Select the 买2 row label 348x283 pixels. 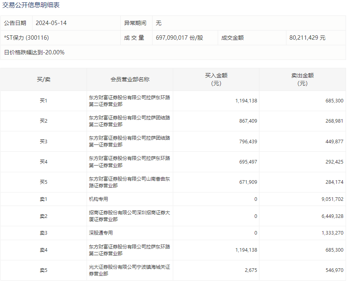44,121
